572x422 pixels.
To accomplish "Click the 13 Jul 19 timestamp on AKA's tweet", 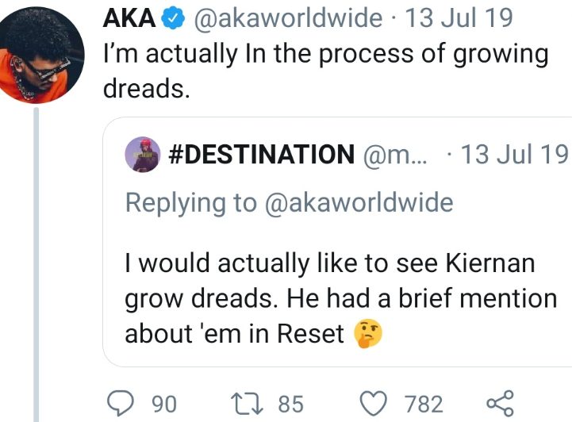I will pos(459,18).
